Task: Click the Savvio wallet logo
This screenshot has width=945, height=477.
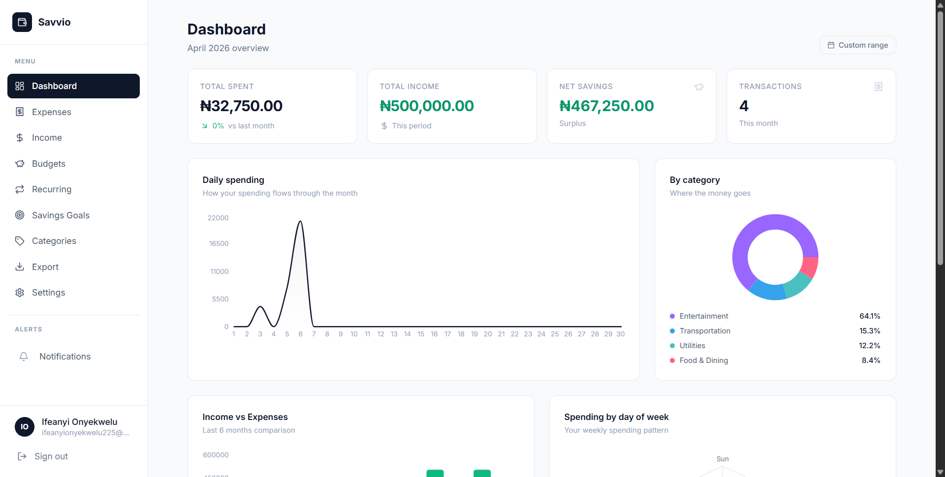Action: (22, 22)
